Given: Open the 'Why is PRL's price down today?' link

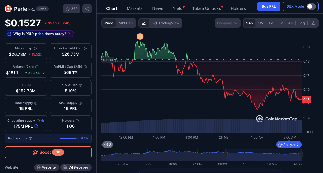Looking at the screenshot, I should [39, 34].
